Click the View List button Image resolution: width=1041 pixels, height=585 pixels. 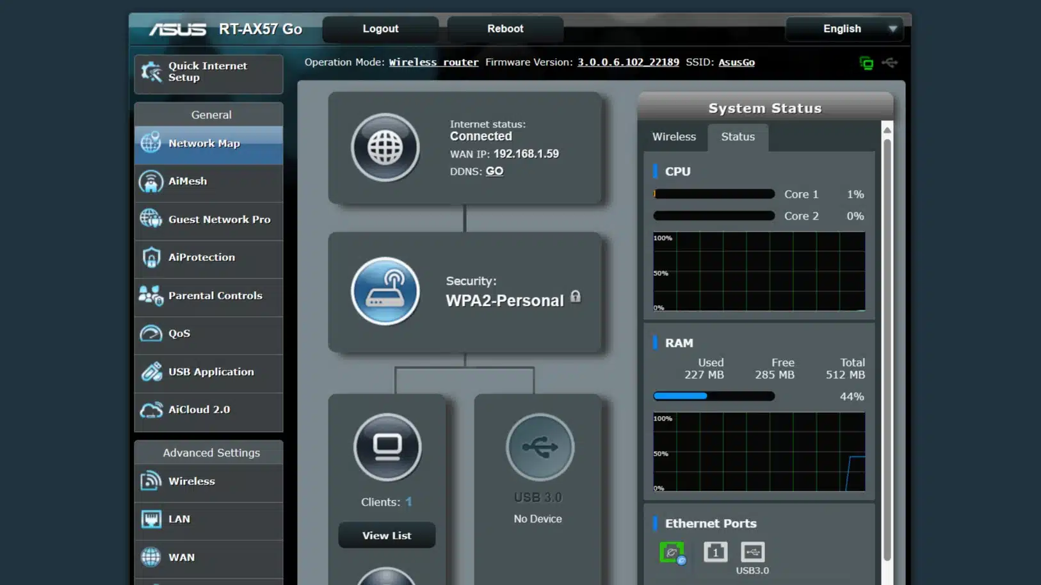click(x=387, y=535)
